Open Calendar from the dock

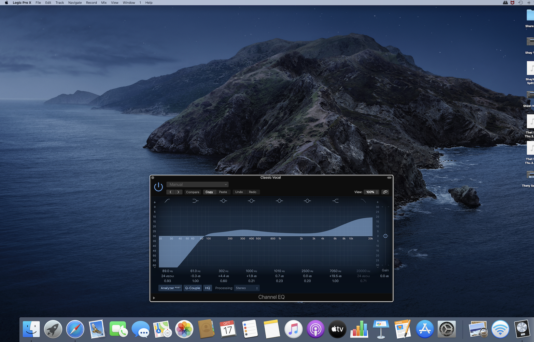228,329
